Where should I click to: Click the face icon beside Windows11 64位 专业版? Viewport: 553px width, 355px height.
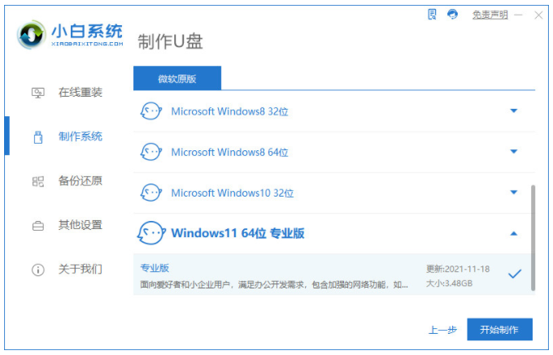151,233
